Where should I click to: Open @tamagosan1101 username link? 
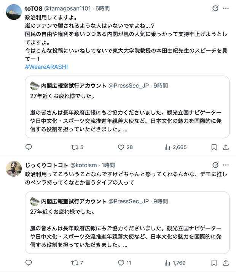67,8
